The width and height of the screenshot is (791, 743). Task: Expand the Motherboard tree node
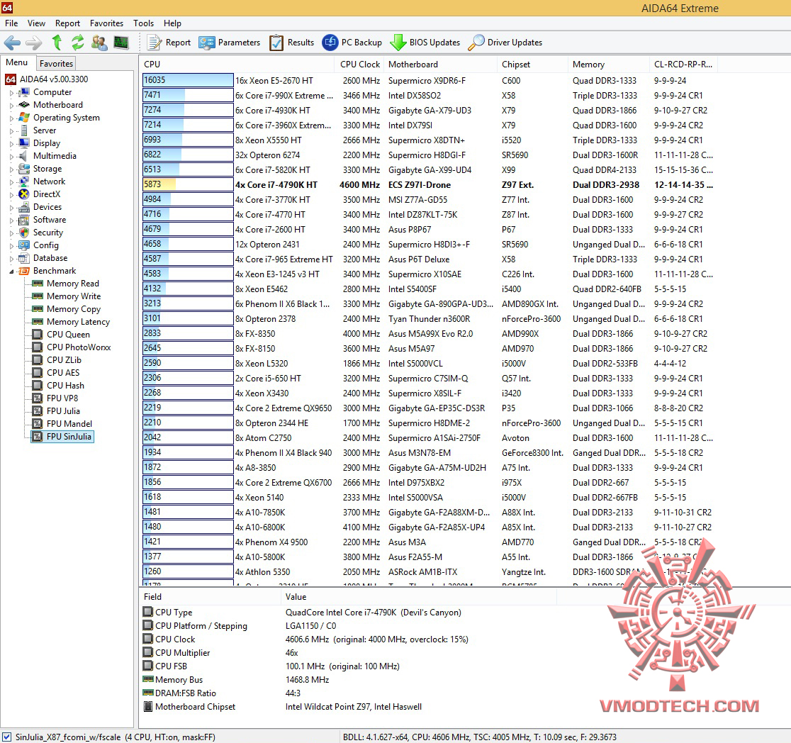pyautogui.click(x=11, y=105)
